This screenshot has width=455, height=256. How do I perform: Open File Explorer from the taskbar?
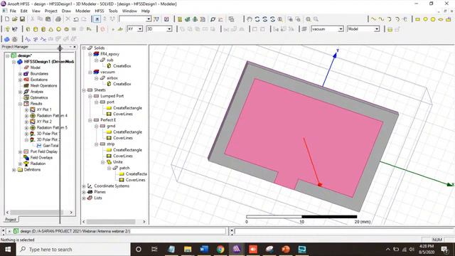coord(188,250)
